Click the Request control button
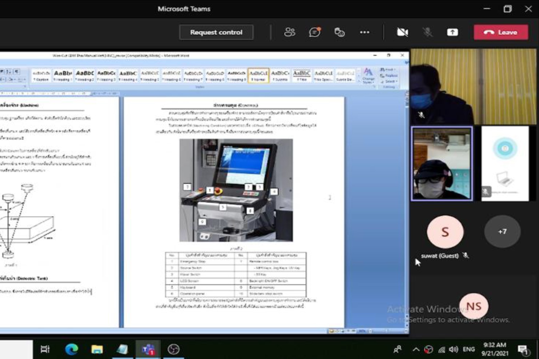The width and height of the screenshot is (539, 359). (216, 32)
